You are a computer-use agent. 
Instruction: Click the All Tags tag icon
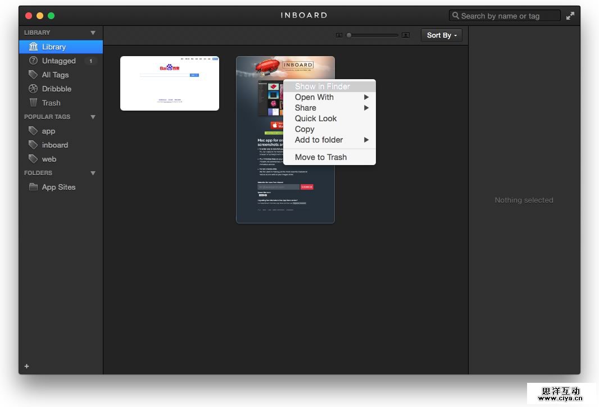(33, 75)
